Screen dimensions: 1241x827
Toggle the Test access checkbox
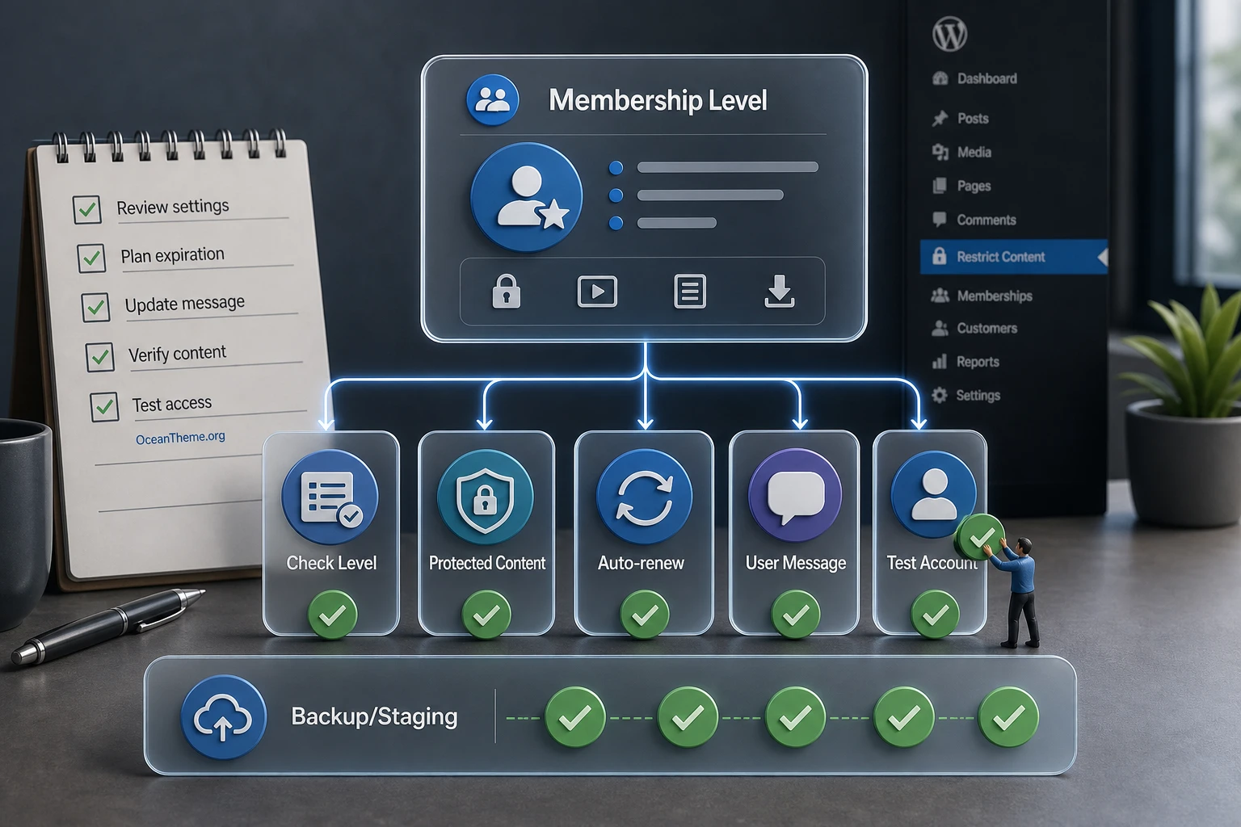click(104, 407)
